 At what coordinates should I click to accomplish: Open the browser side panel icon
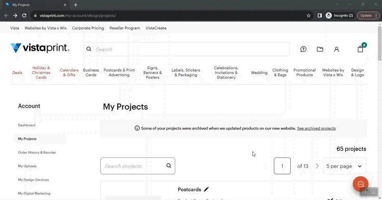click(x=320, y=16)
